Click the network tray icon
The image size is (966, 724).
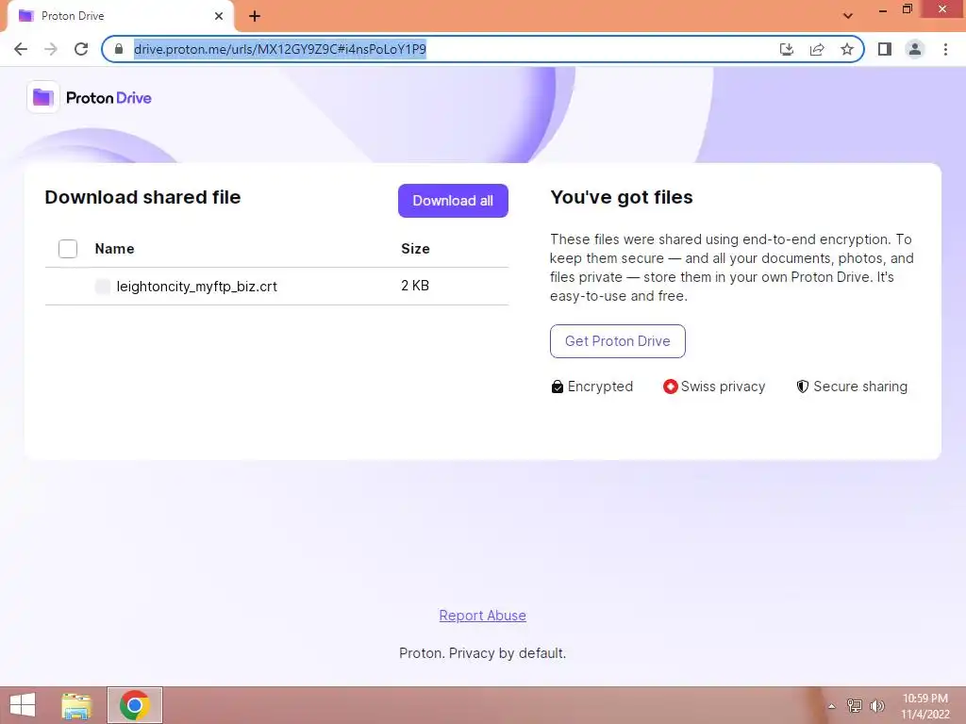pyautogui.click(x=855, y=706)
